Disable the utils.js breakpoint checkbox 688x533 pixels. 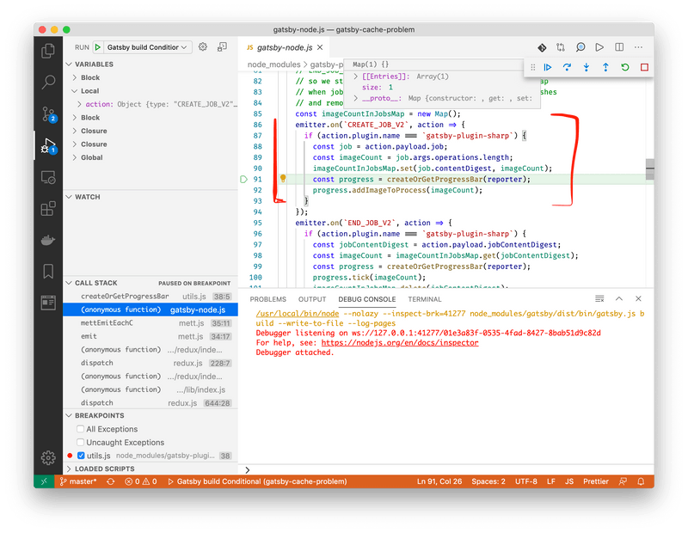[81, 455]
